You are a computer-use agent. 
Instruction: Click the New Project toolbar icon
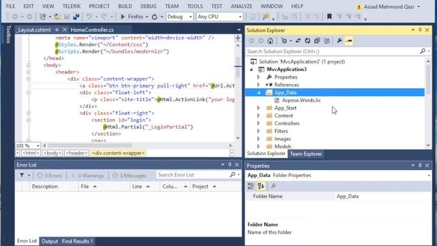42,16
